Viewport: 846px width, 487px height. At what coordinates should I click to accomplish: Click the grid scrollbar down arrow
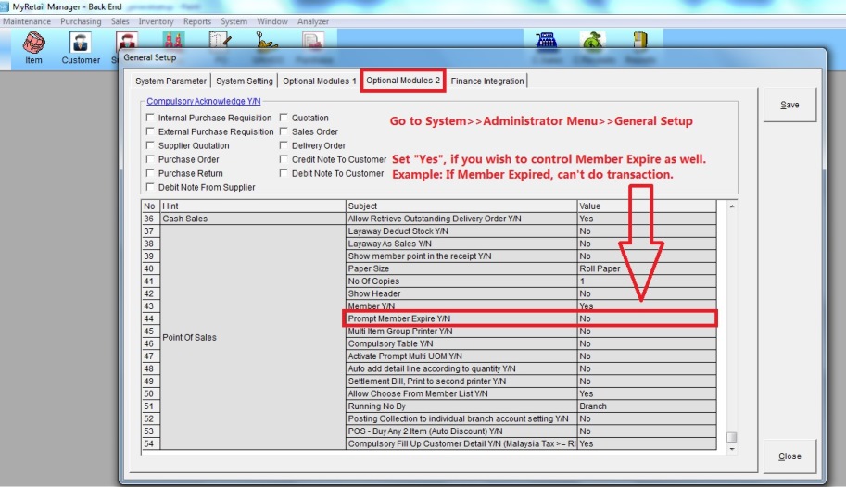click(x=732, y=446)
